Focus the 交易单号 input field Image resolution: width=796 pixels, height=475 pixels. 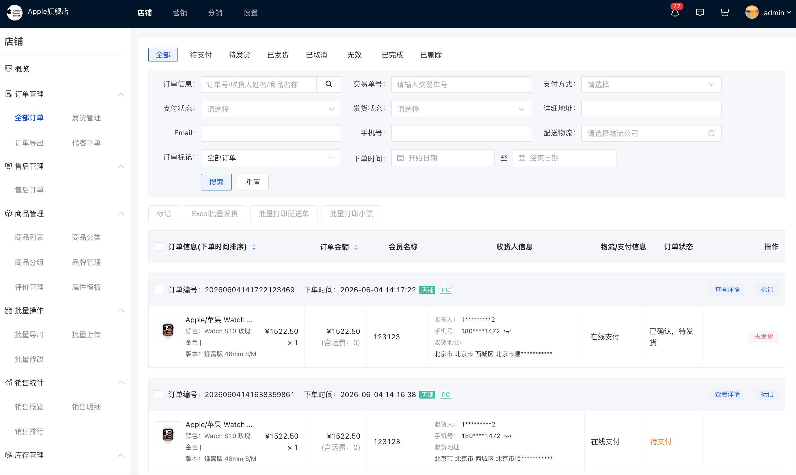pyautogui.click(x=461, y=85)
